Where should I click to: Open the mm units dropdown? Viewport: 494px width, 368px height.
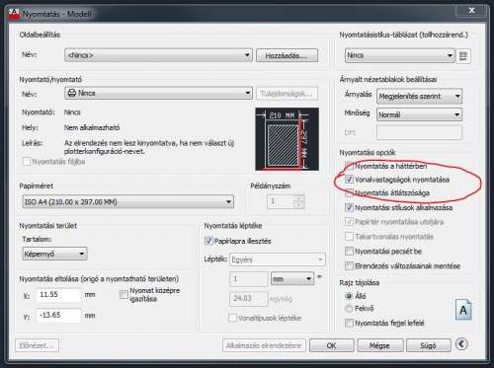click(292, 279)
